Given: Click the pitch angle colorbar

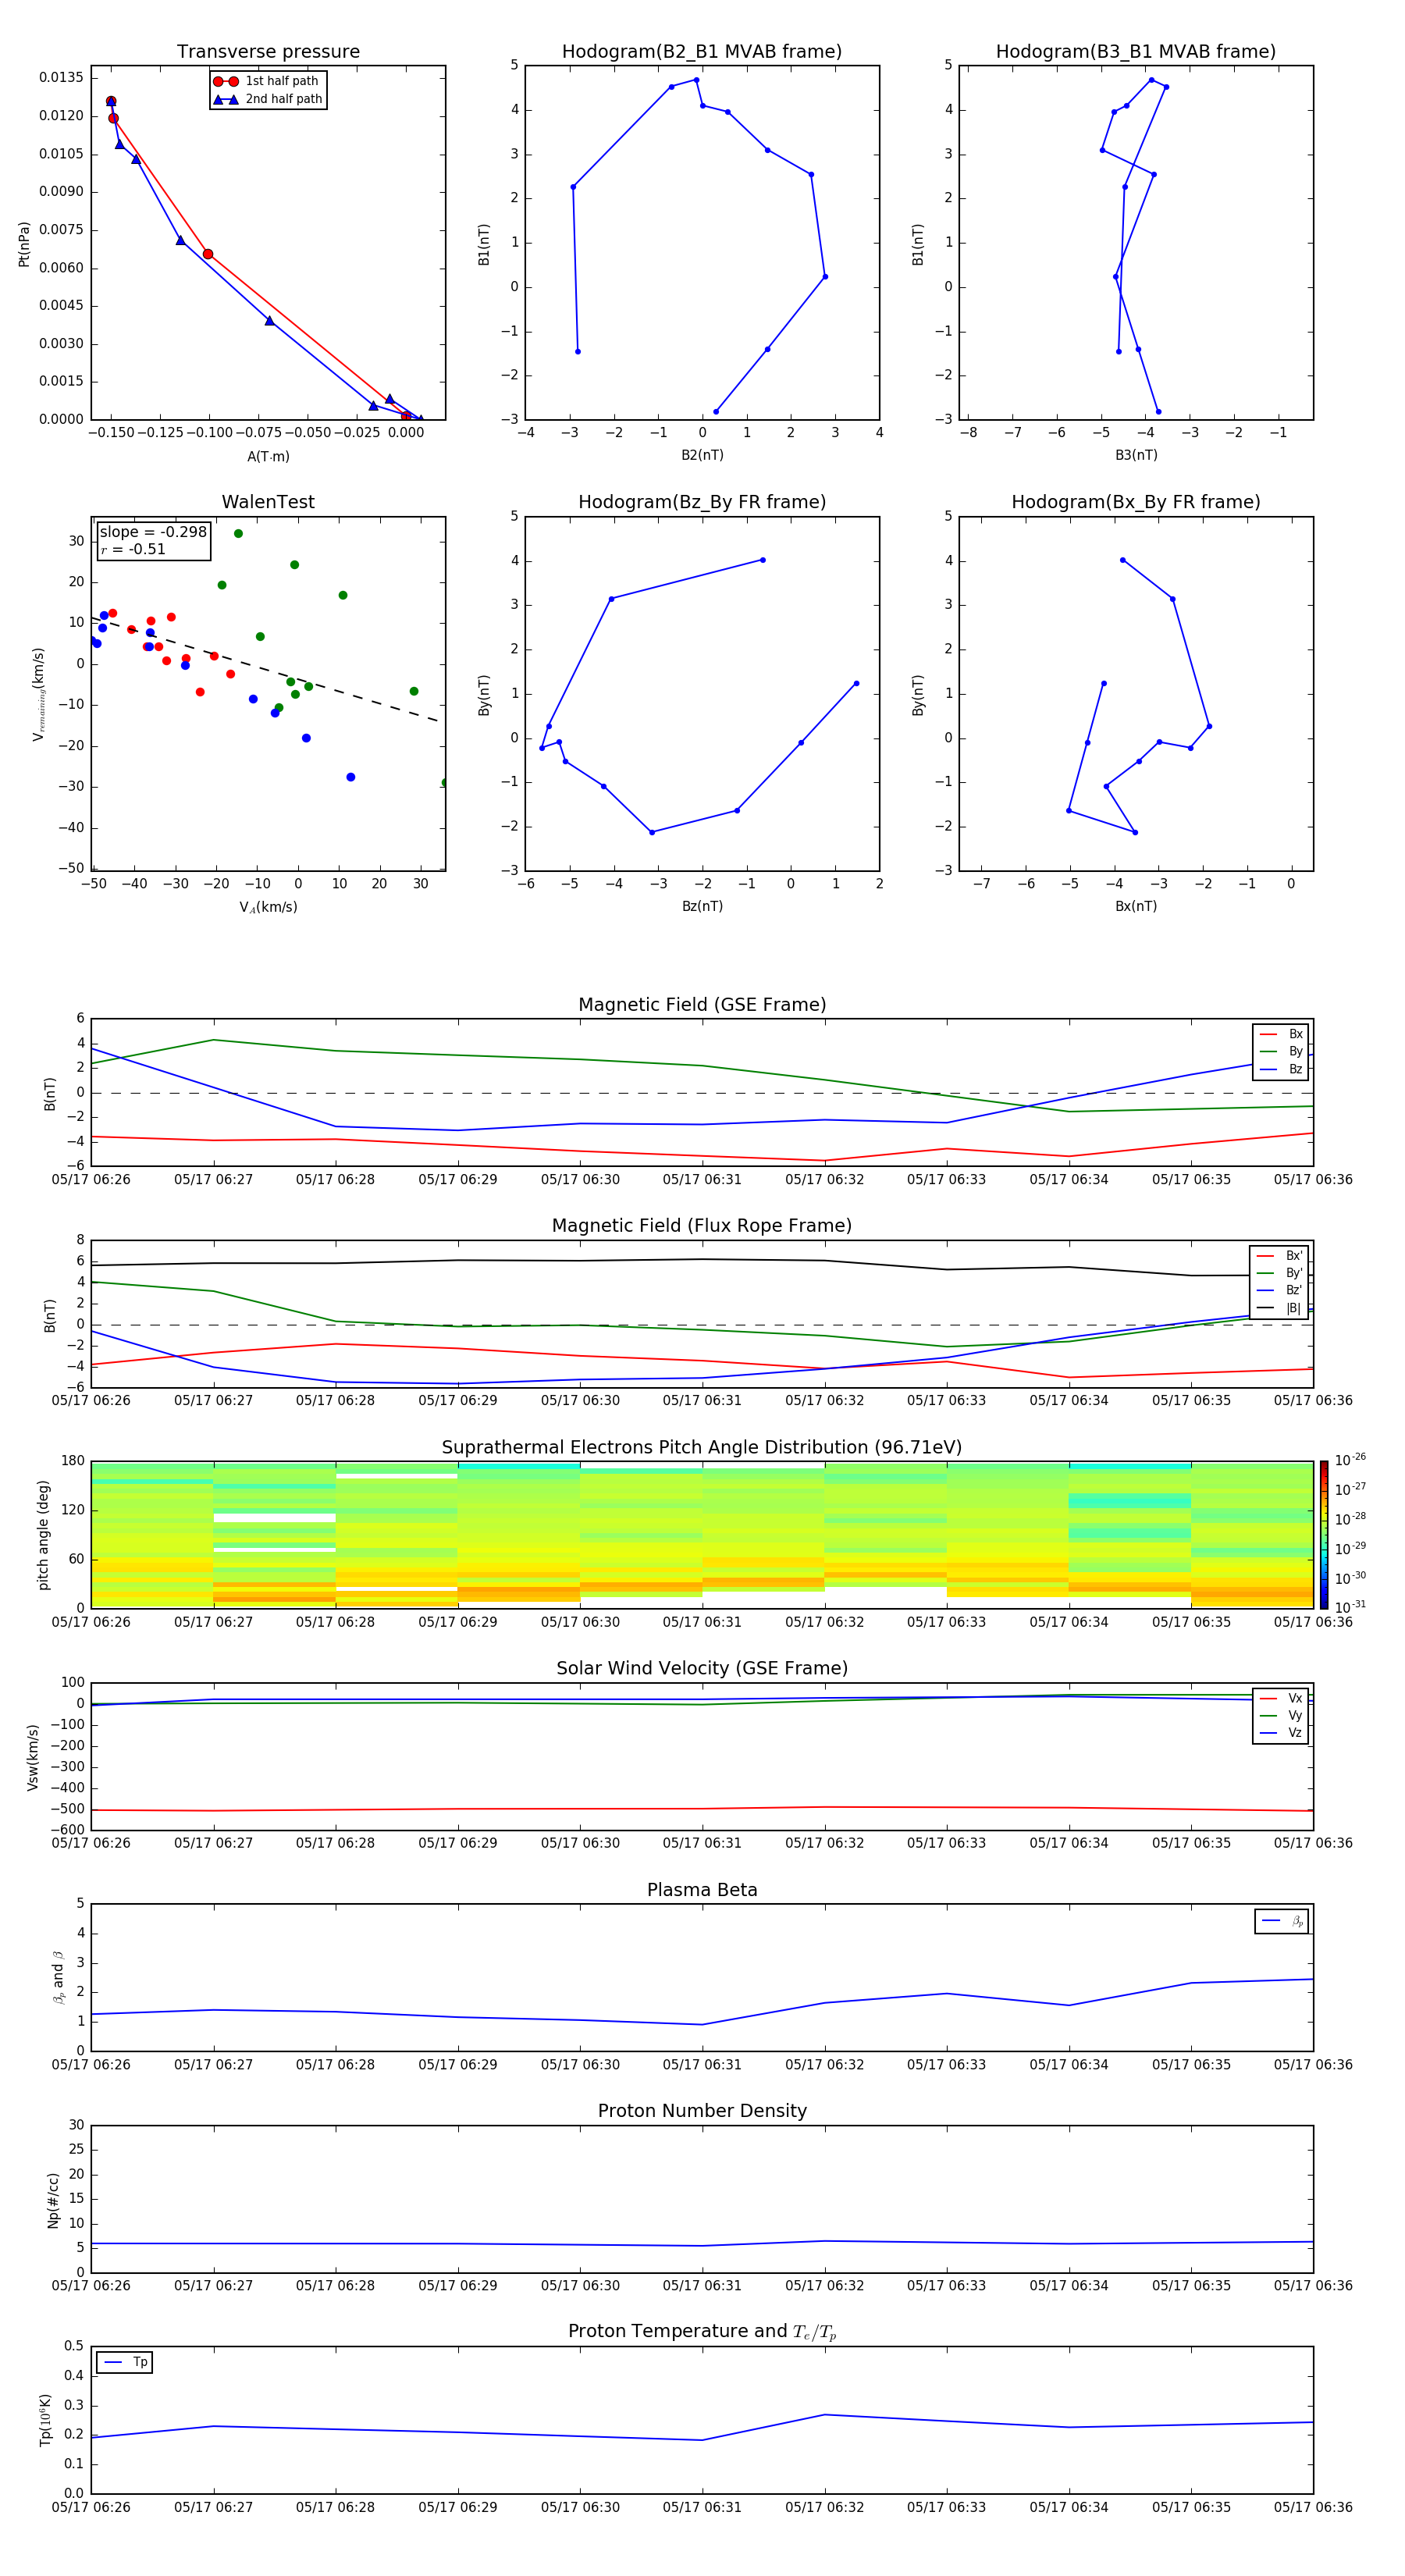Looking at the screenshot, I should (1324, 1535).
